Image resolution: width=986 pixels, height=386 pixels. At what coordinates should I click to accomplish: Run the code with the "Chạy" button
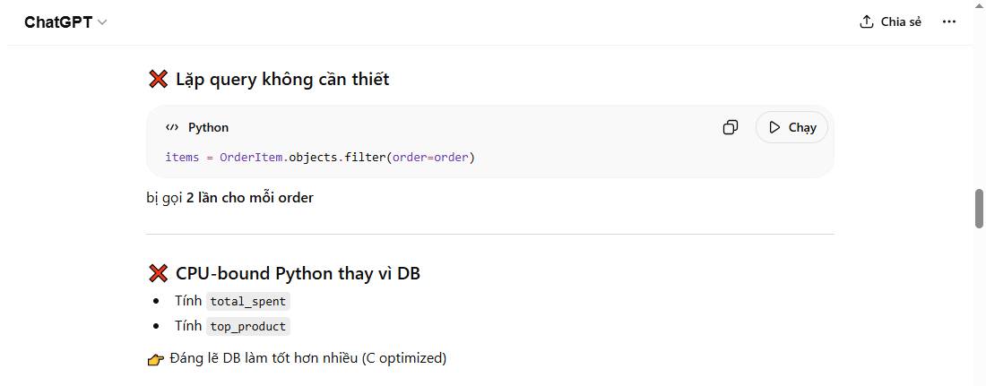[792, 127]
